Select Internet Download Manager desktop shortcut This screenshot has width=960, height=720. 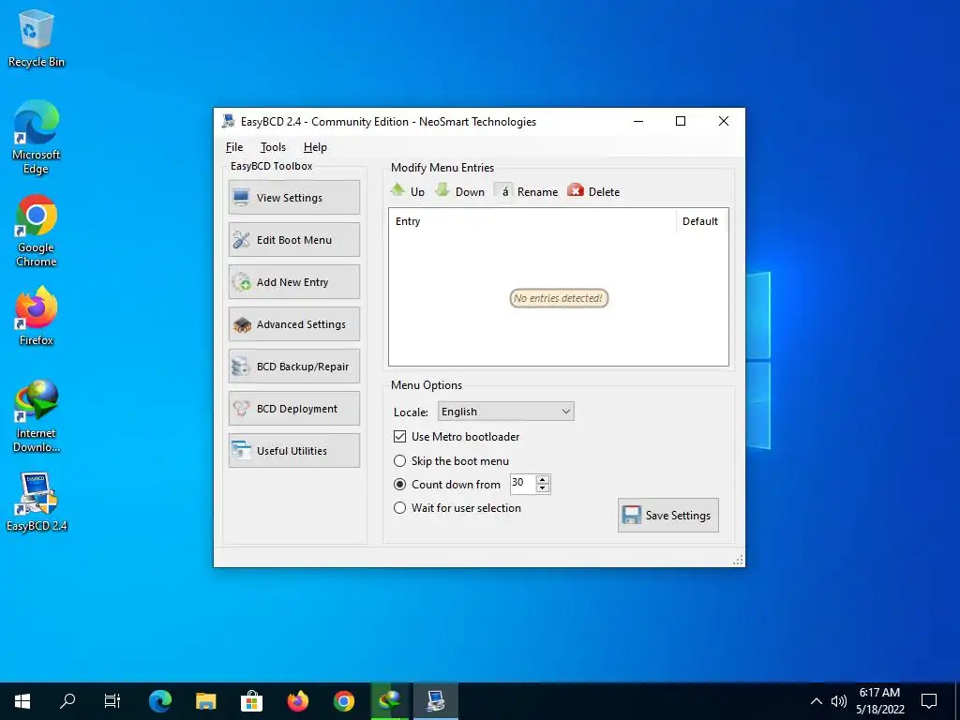pyautogui.click(x=37, y=416)
